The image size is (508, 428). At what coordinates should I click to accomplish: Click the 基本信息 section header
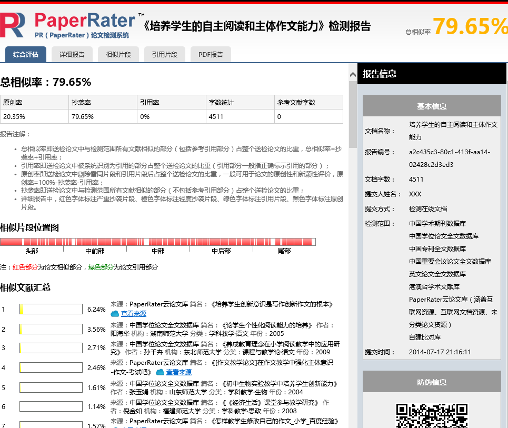(x=432, y=106)
